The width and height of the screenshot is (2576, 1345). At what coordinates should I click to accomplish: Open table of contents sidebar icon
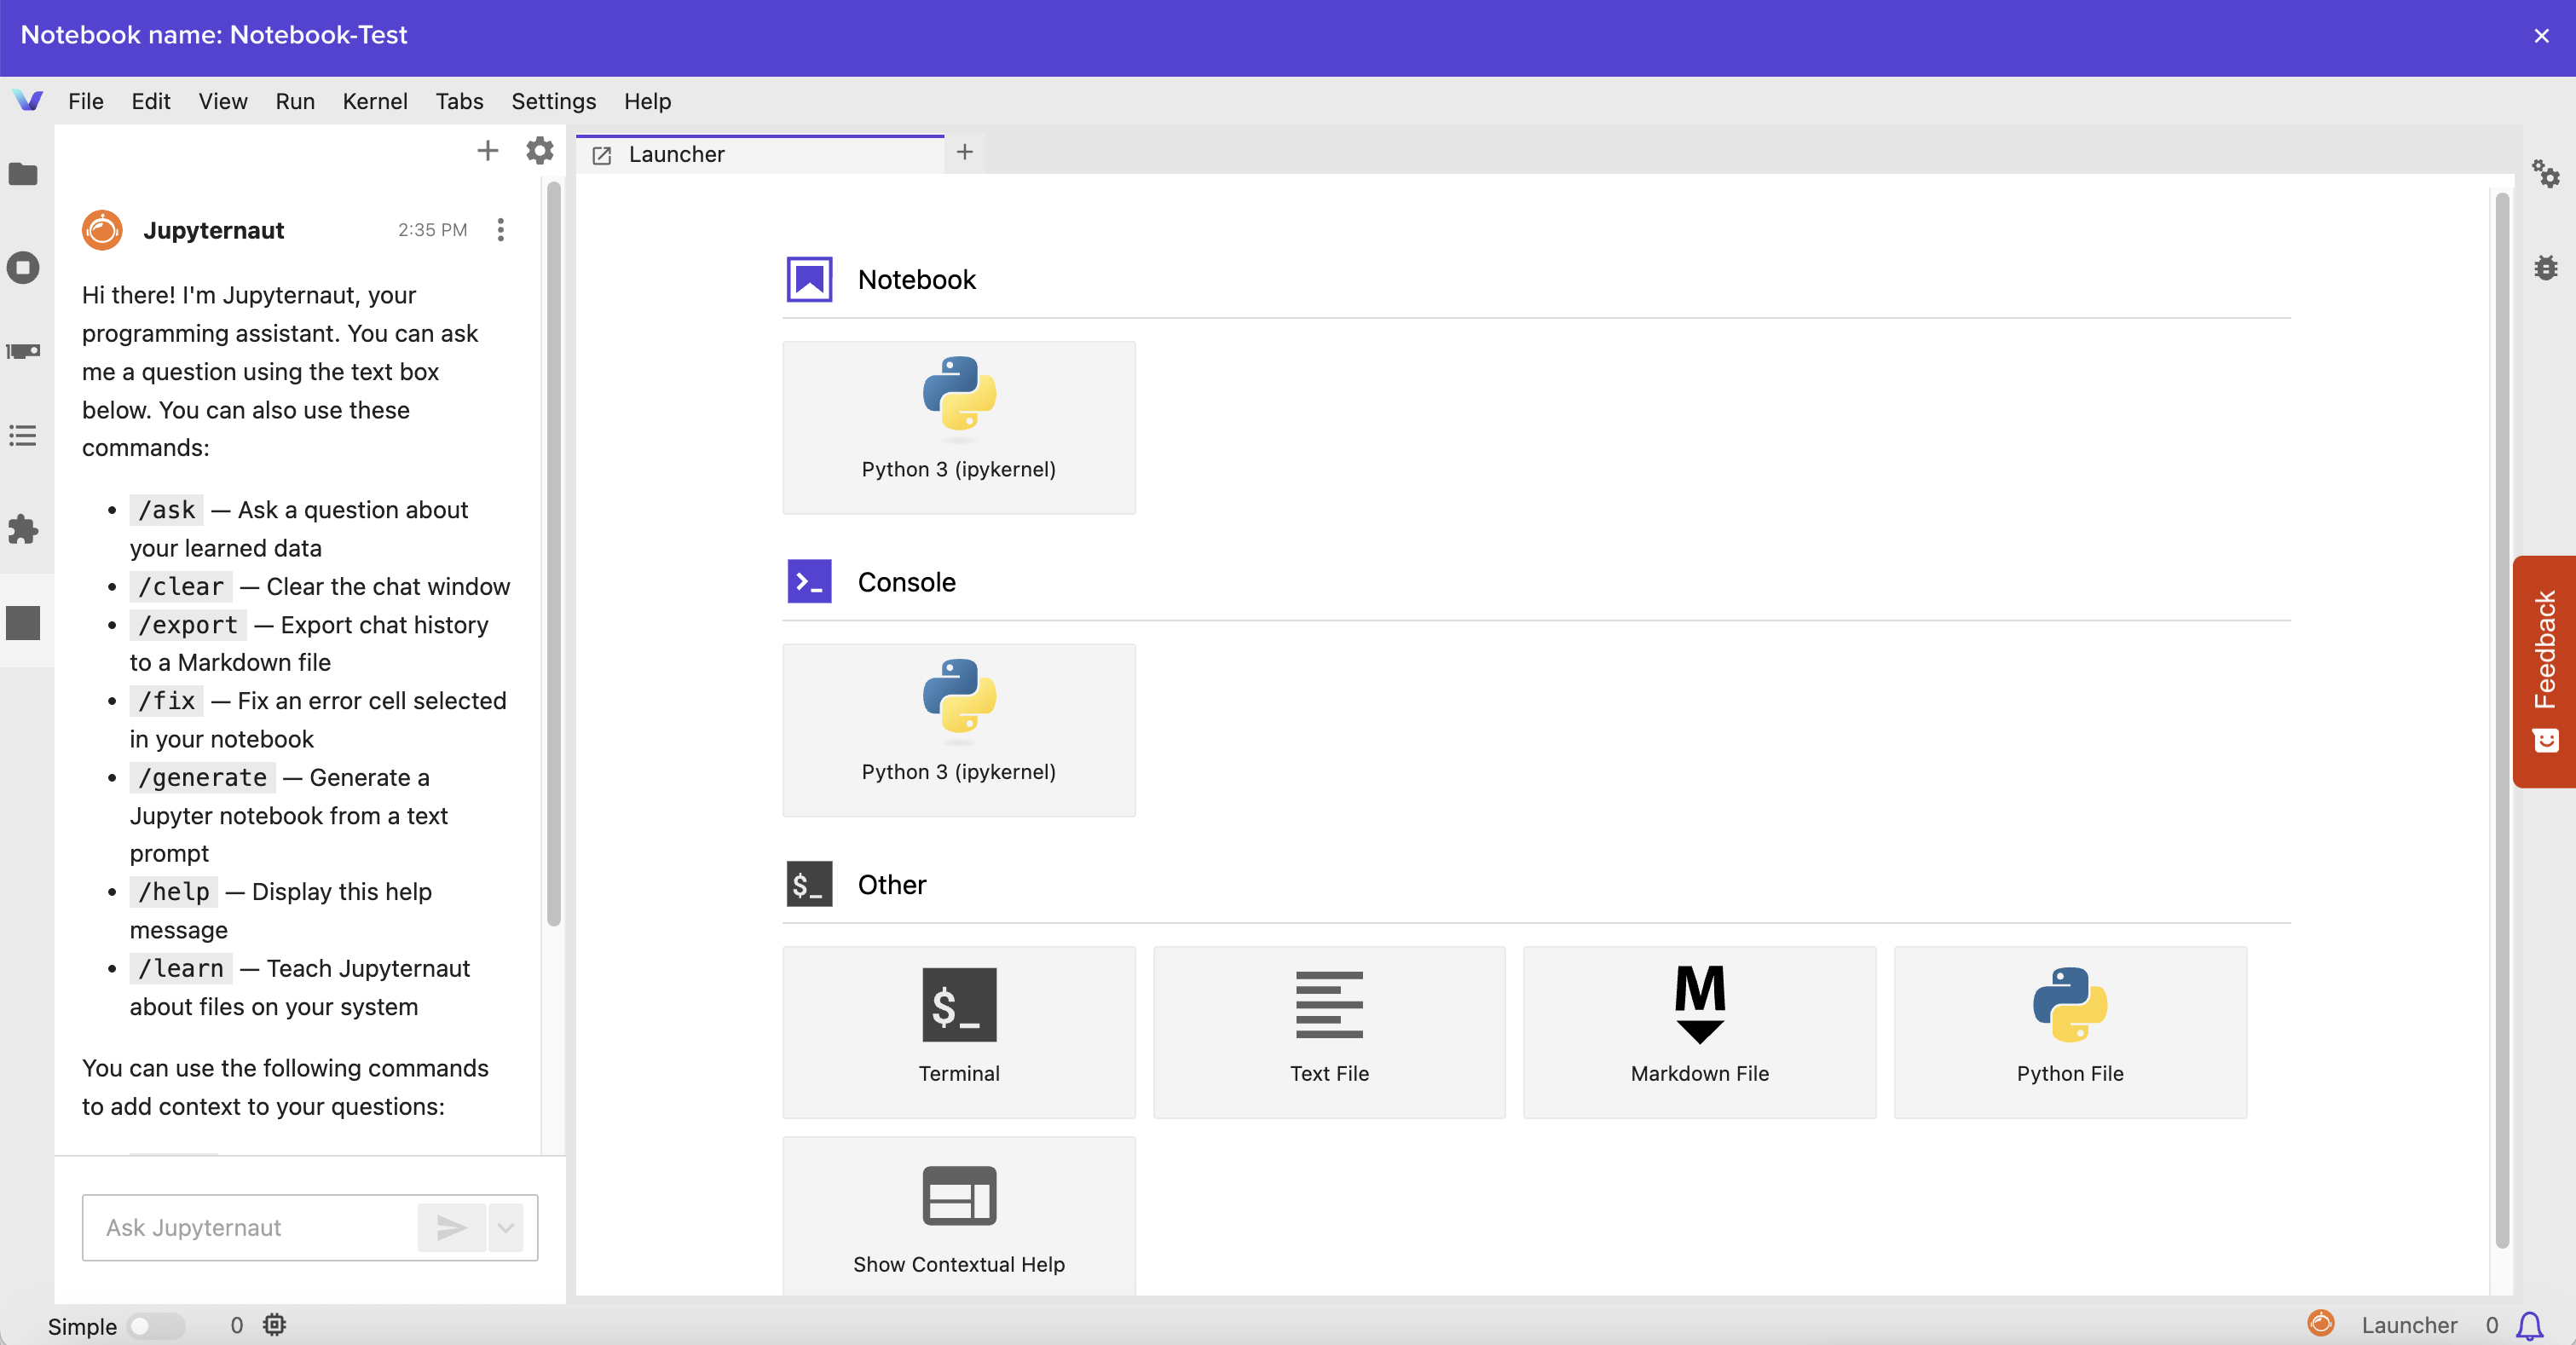(23, 436)
